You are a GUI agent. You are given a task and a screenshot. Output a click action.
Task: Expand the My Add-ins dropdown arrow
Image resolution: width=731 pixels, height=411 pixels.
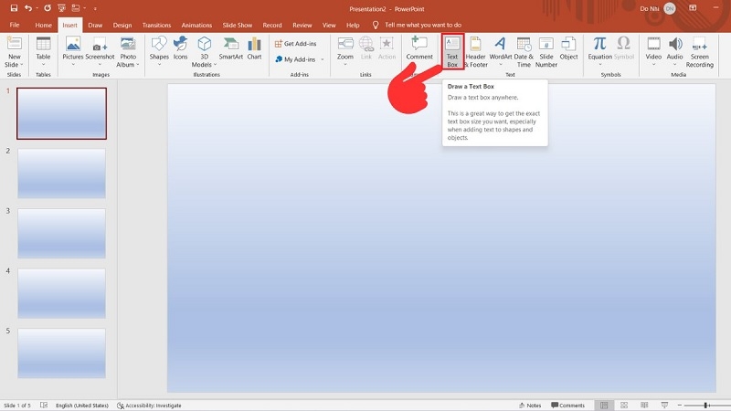point(323,59)
